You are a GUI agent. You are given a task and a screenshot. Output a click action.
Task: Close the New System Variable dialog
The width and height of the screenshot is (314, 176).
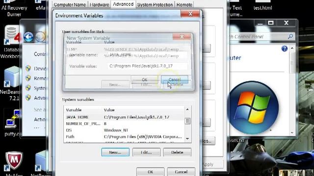coord(182,37)
